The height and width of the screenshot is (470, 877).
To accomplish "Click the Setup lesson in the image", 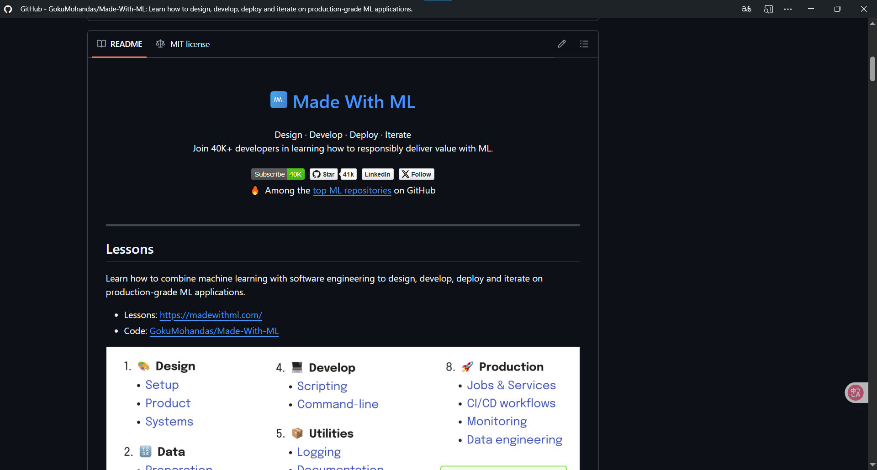I will coord(162,385).
